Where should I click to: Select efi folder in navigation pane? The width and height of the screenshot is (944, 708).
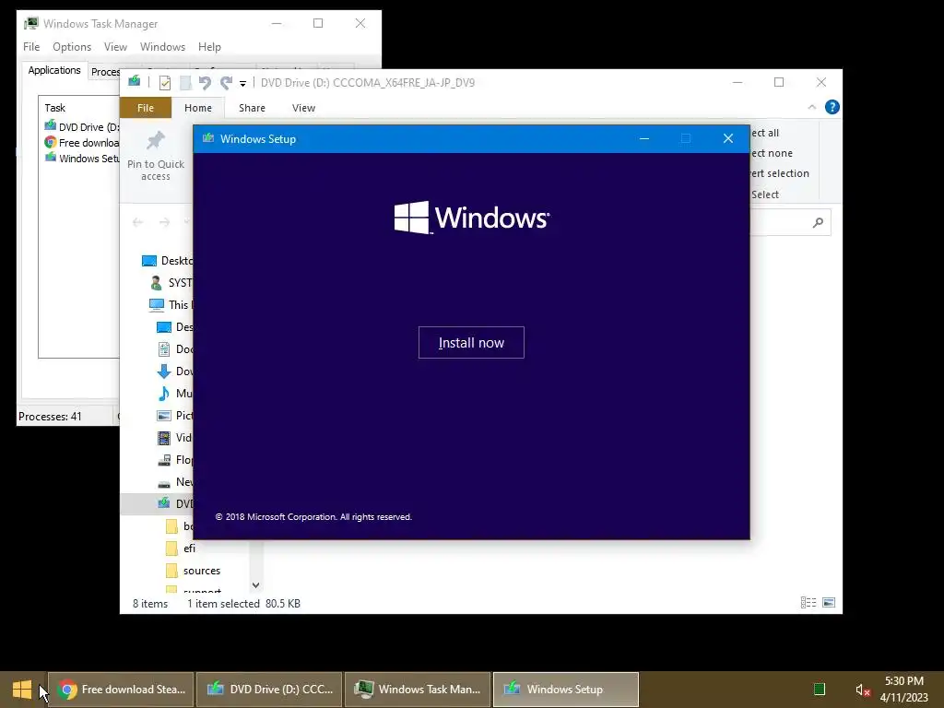coord(181,549)
